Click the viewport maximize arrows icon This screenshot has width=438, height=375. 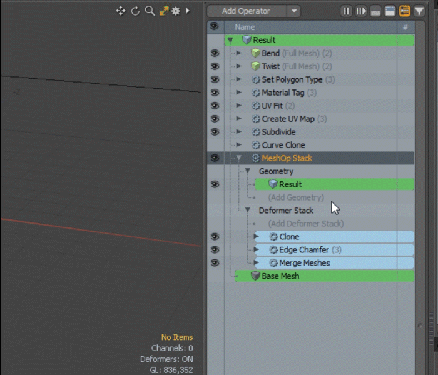point(163,11)
